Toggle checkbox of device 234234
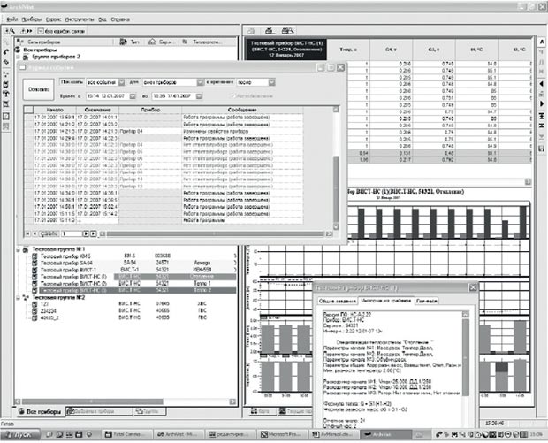This screenshot has width=548, height=443. 34,311
